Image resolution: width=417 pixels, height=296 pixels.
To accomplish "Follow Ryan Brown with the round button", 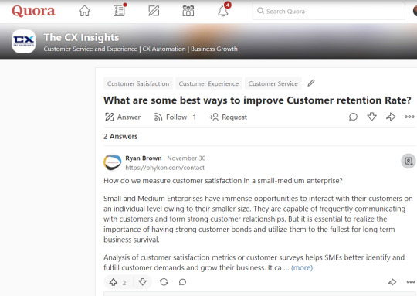I will tap(409, 161).
